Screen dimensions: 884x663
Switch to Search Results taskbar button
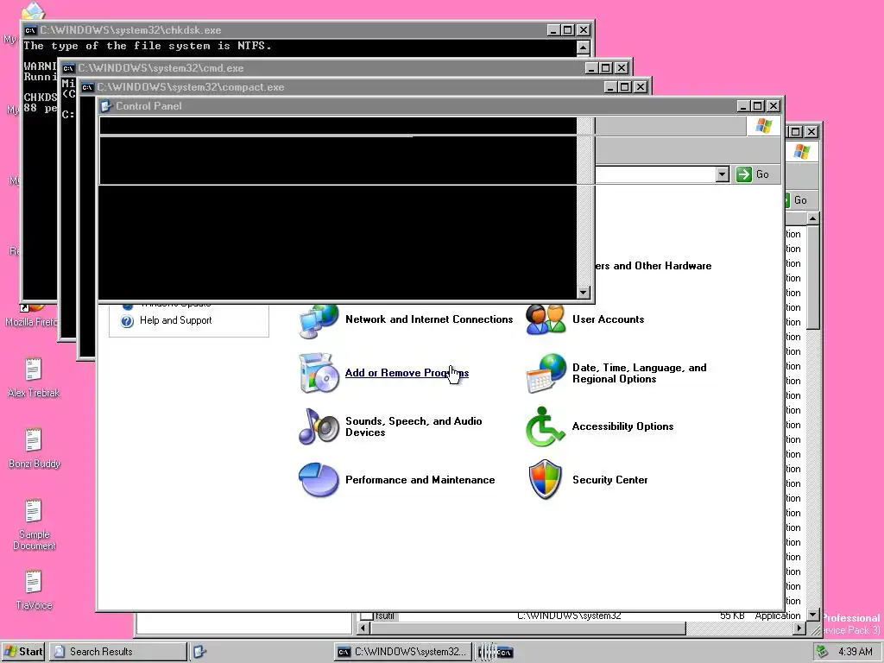tap(117, 652)
